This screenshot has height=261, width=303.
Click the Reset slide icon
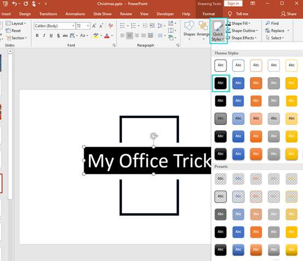8,31
